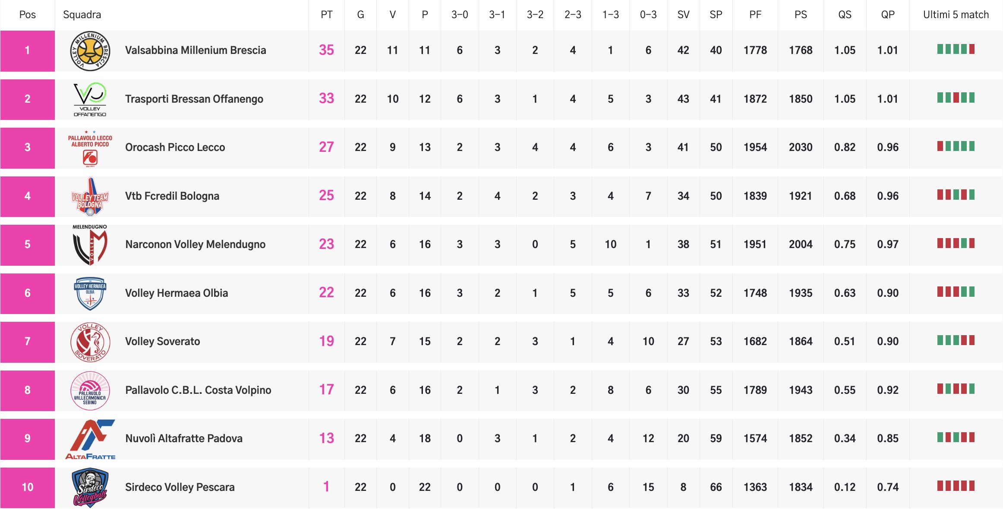Click the Volley Team Bologna logo
The image size is (1003, 509).
pos(90,197)
